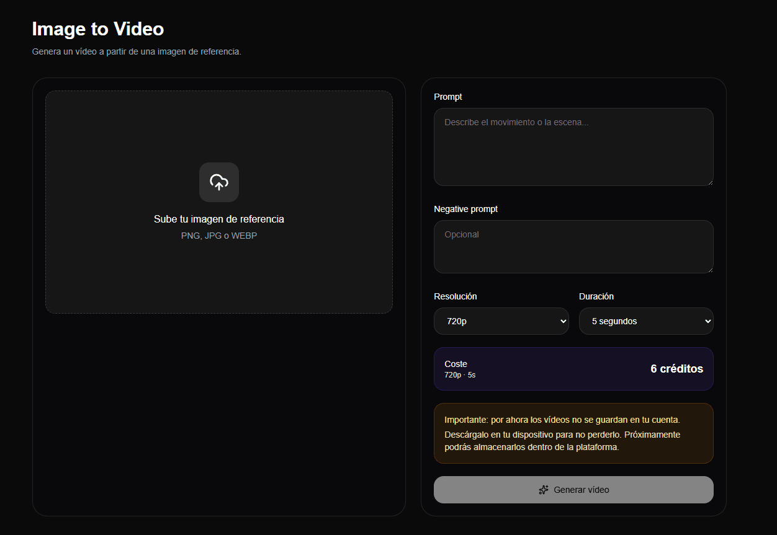Click the "PNG, JPG o WEBP" format hint

[219, 236]
